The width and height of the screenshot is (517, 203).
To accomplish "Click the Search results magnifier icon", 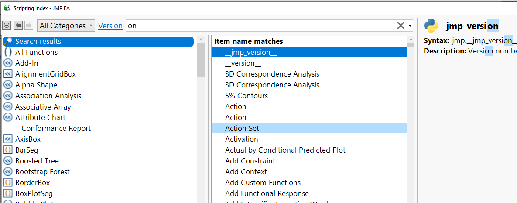I will click(8, 41).
